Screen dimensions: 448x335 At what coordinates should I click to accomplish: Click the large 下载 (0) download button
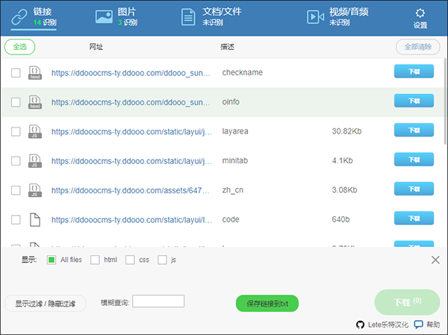(407, 302)
